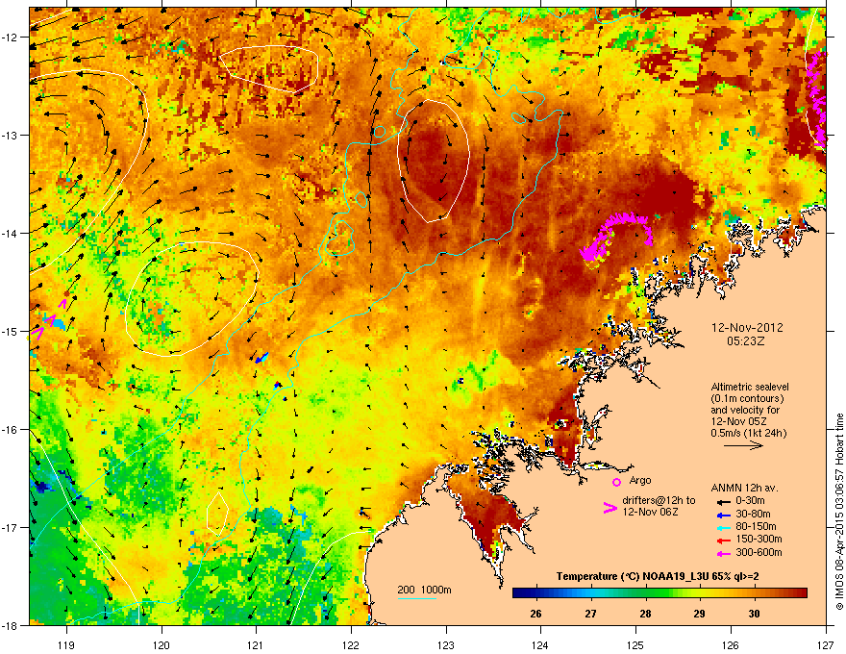Click the 'drifters@12h to' legend text

coord(659,501)
